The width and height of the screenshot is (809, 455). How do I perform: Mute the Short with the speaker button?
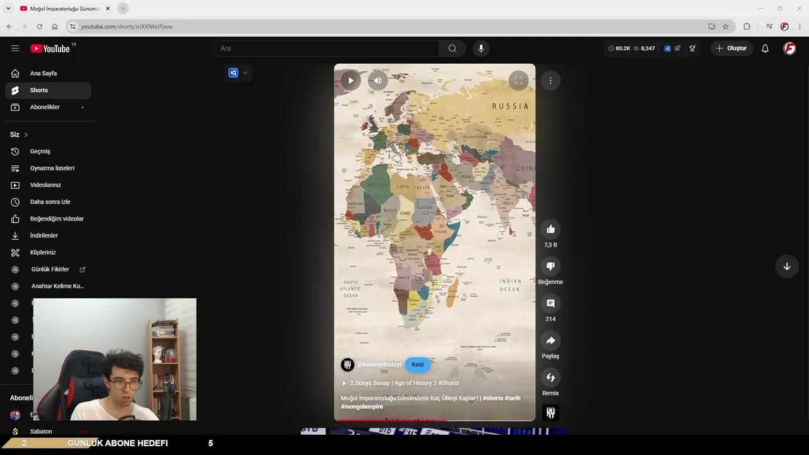(377, 80)
